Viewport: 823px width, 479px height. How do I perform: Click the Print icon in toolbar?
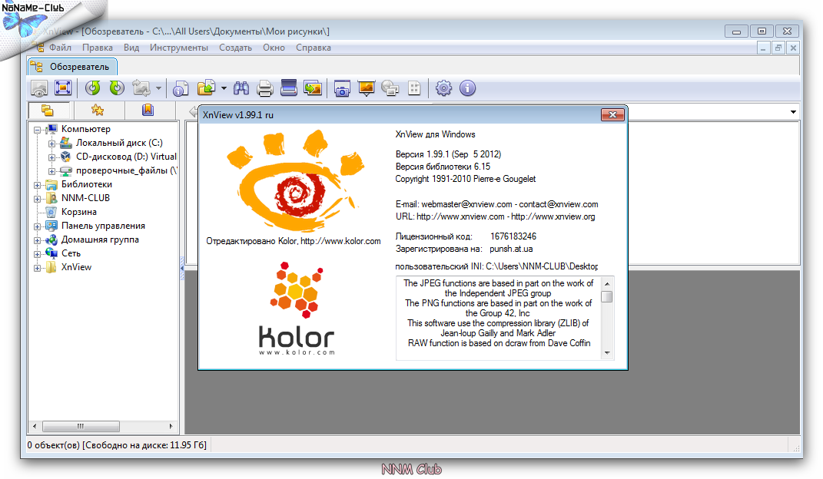pyautogui.click(x=265, y=88)
